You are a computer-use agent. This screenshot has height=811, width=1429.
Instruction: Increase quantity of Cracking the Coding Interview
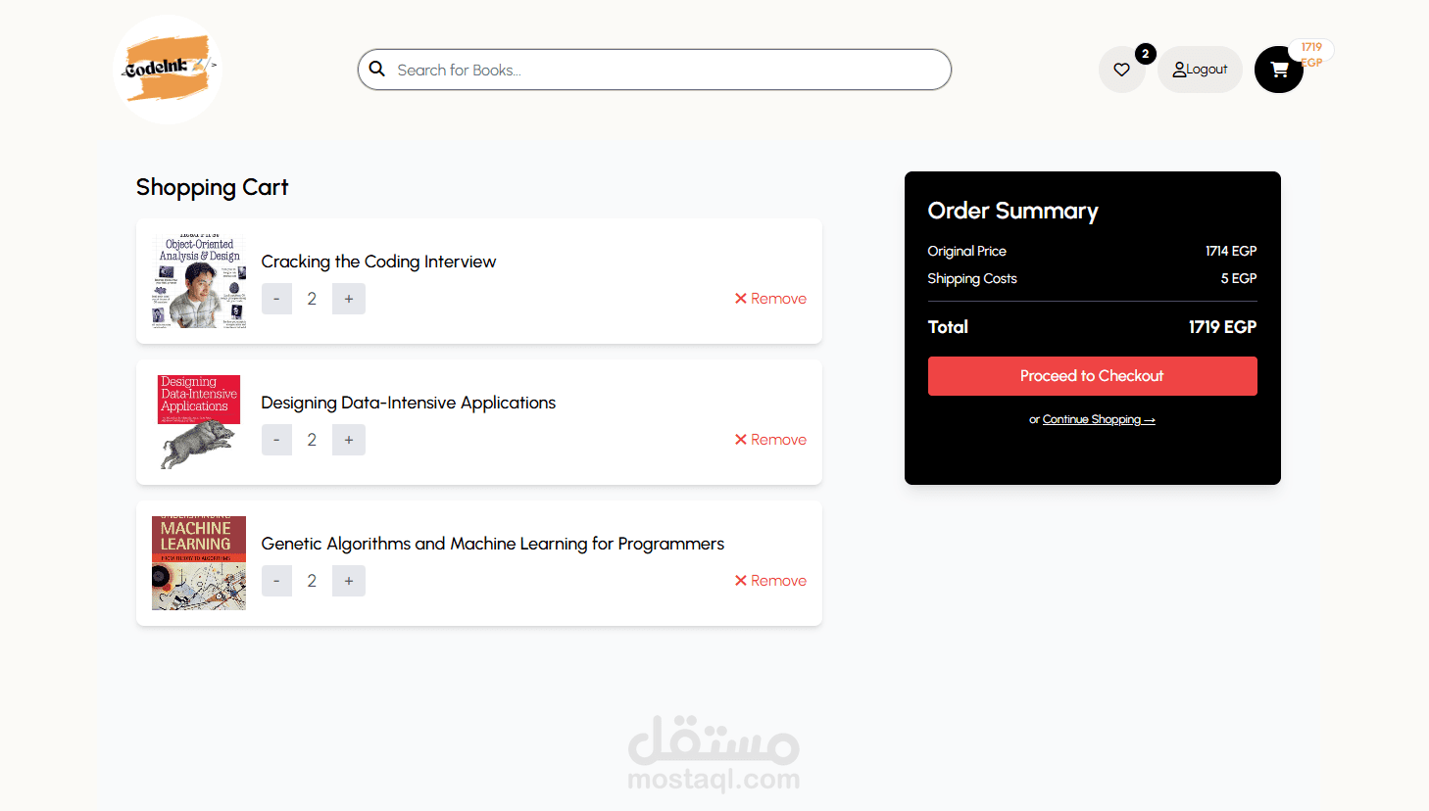[x=349, y=299]
